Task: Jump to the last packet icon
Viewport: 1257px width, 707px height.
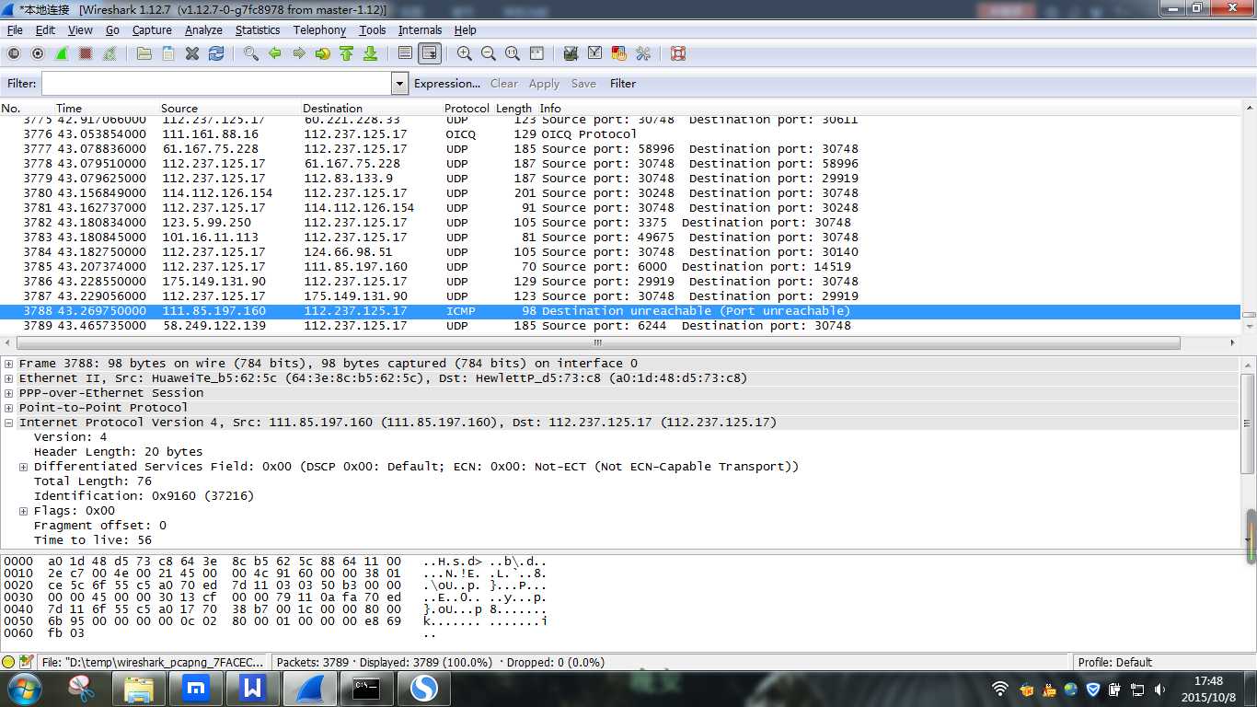Action: click(371, 53)
